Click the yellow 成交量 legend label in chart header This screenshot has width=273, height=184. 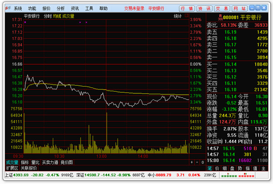tap(68, 16)
